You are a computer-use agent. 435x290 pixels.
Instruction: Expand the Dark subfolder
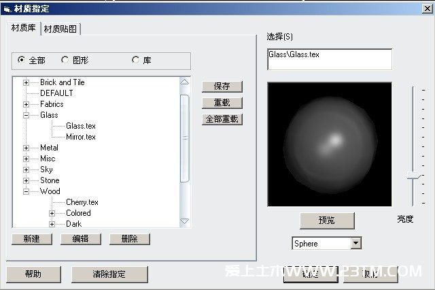(x=52, y=224)
